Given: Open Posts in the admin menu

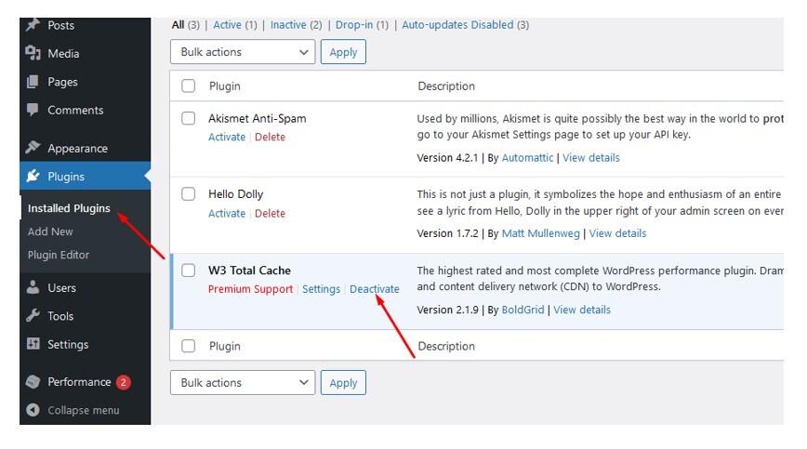Looking at the screenshot, I should coord(60,25).
